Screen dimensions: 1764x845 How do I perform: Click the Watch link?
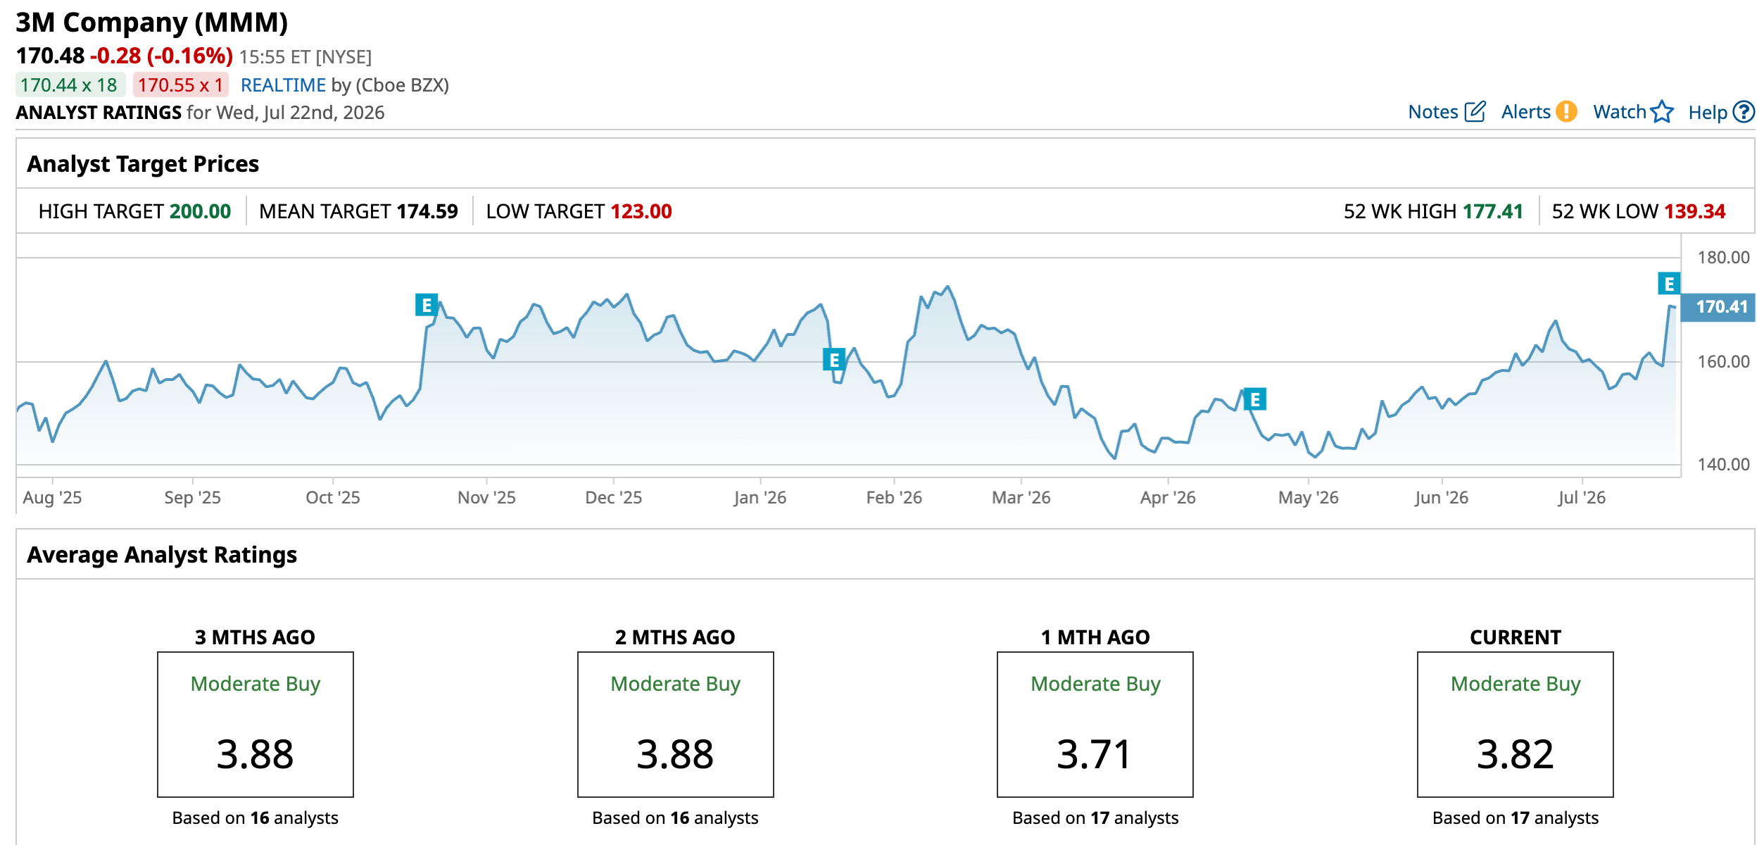click(1620, 112)
